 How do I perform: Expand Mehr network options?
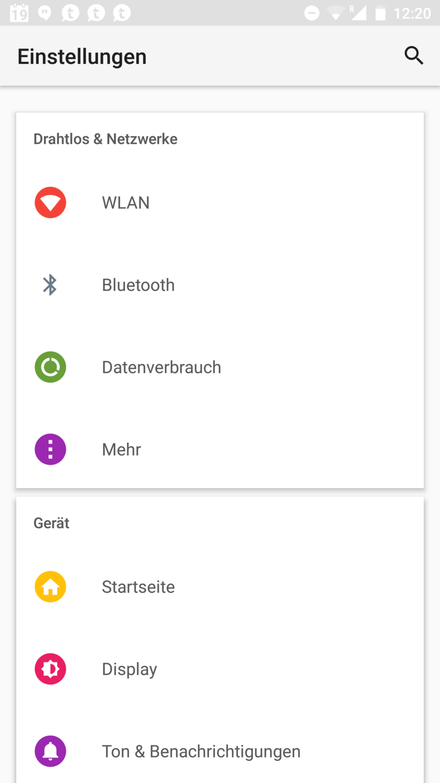tap(121, 449)
